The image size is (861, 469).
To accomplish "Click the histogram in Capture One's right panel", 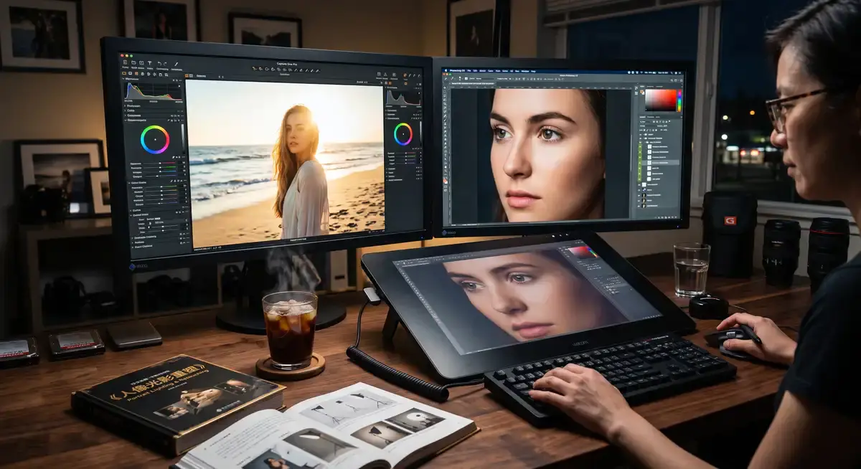I will tap(403, 98).
